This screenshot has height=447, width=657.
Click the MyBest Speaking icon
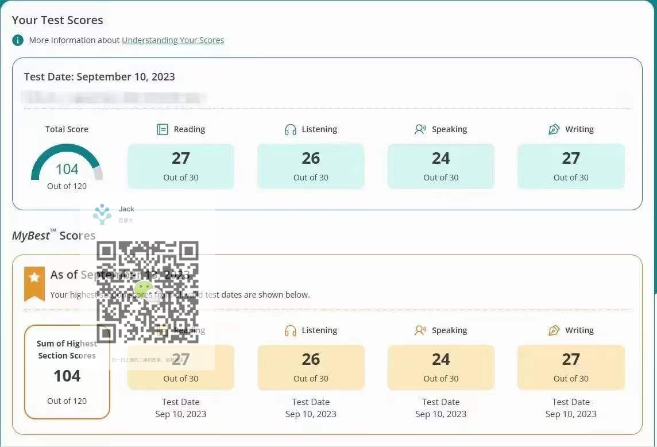(420, 330)
